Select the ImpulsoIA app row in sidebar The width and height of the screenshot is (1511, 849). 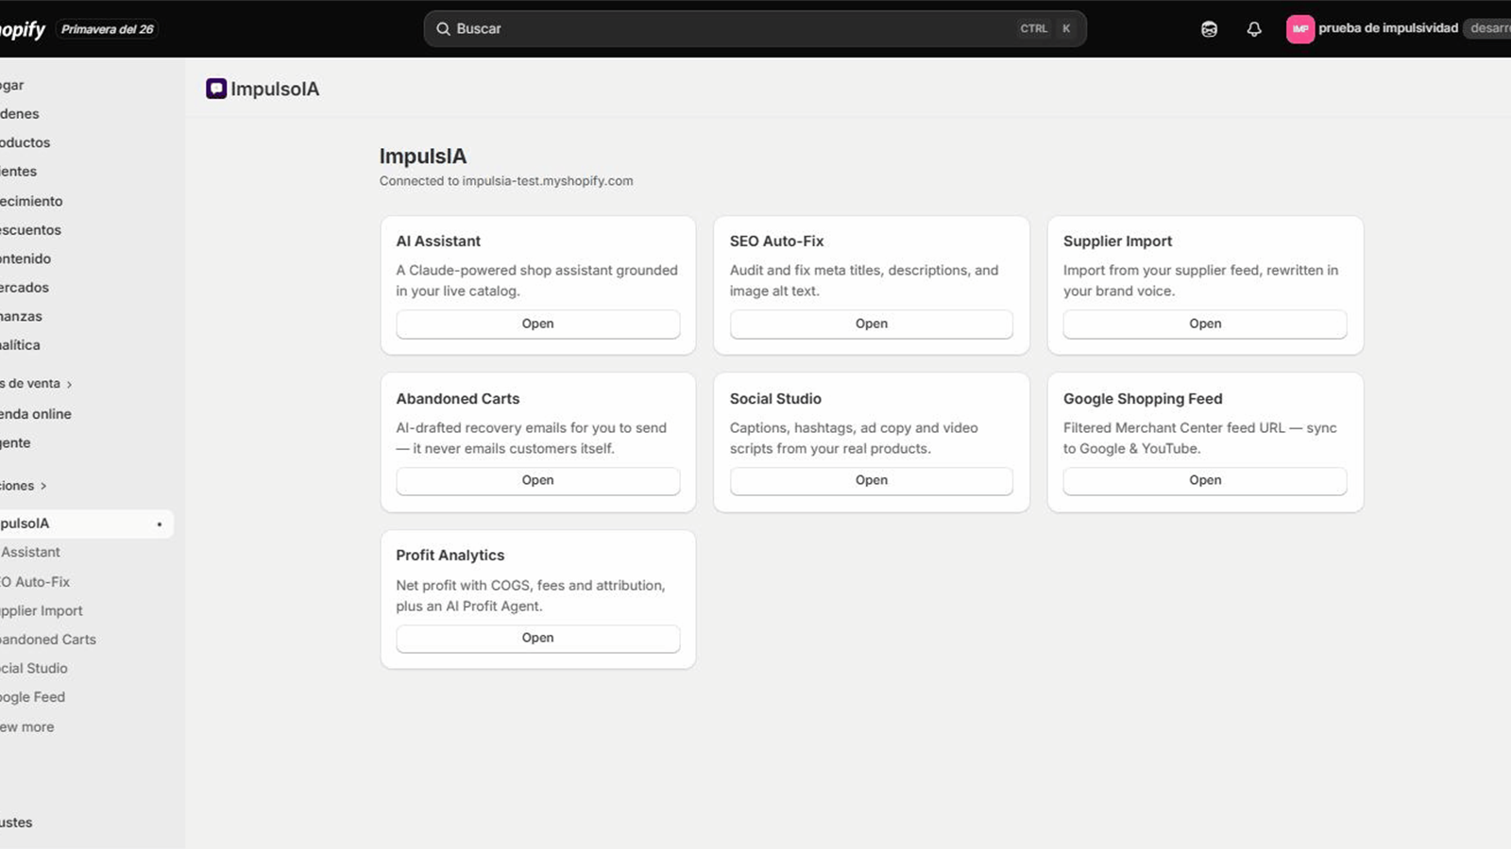pos(87,524)
